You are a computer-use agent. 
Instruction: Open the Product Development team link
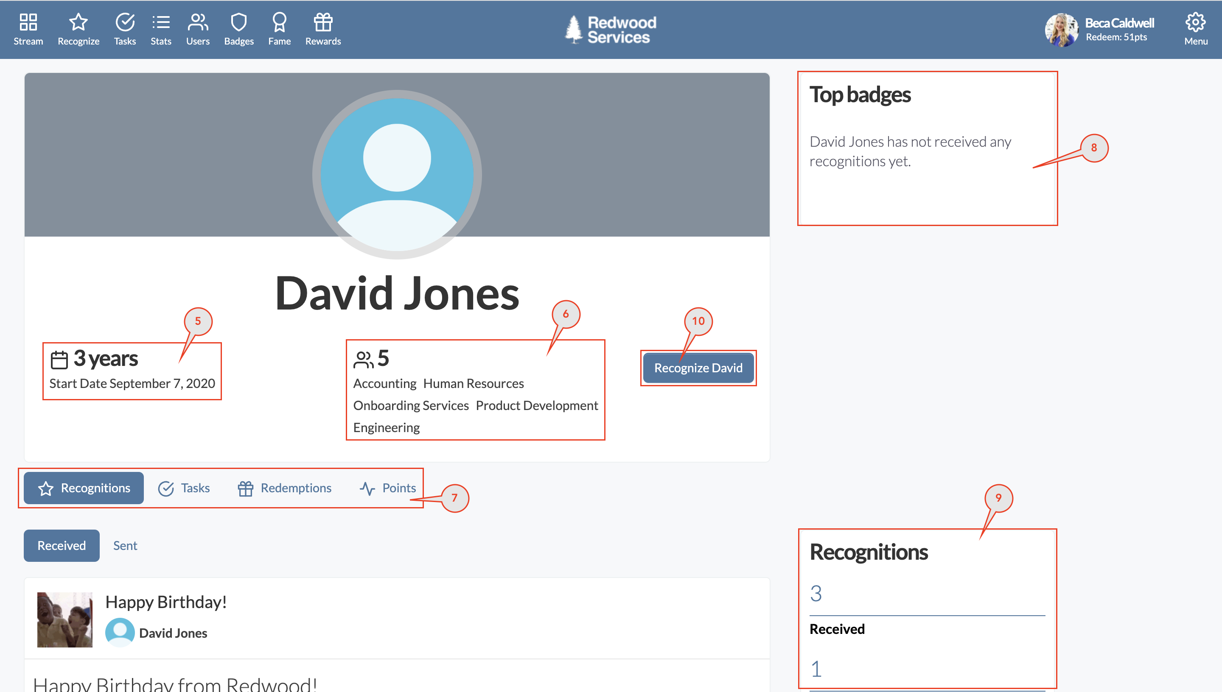click(537, 405)
